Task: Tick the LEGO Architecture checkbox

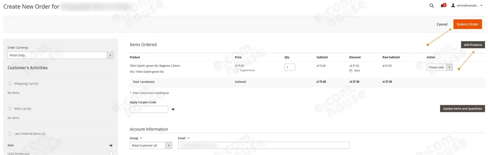Action: 111,153
